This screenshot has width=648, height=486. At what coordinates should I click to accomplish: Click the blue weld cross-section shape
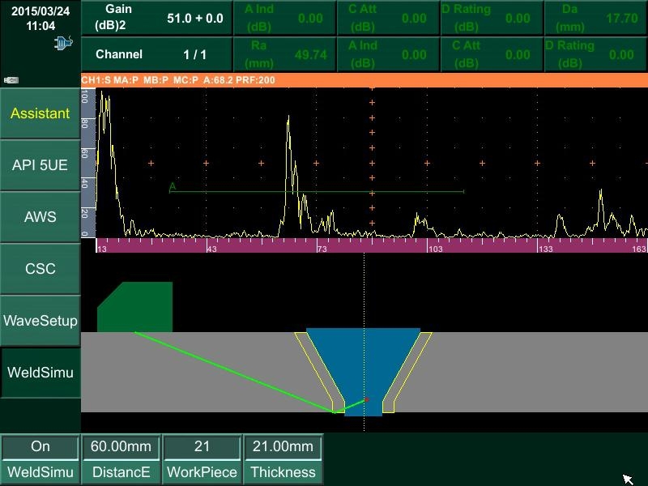tap(363, 364)
